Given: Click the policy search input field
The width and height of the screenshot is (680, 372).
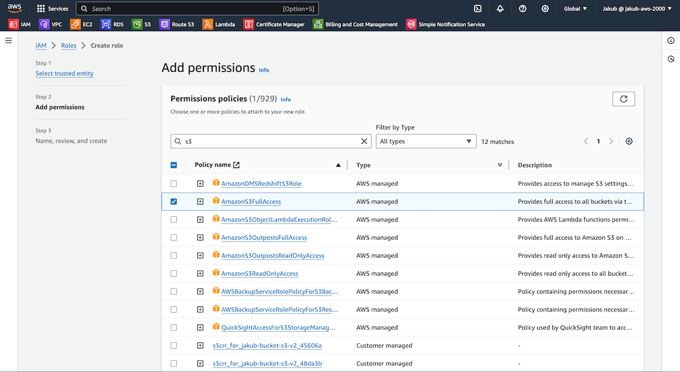Looking at the screenshot, I should 269,142.
